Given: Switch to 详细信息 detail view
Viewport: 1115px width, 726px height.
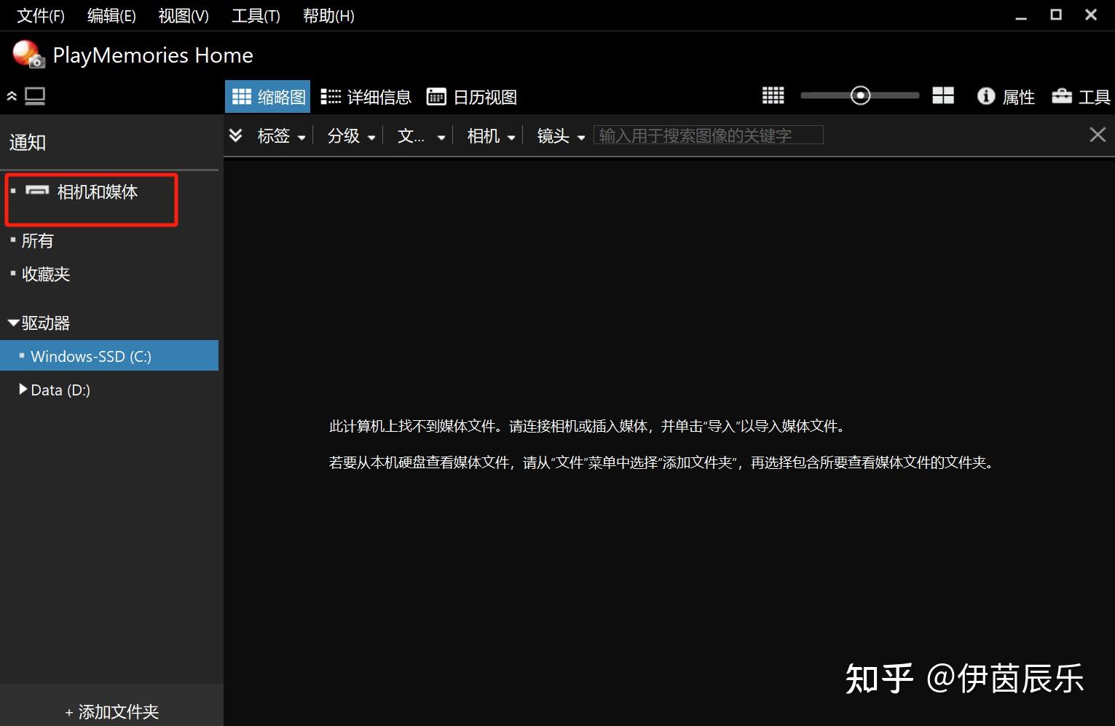Looking at the screenshot, I should [366, 97].
